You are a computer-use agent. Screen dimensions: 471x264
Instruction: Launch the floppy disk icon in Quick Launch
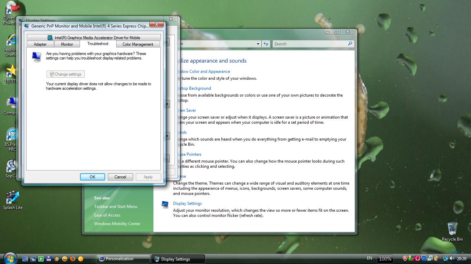click(x=49, y=259)
